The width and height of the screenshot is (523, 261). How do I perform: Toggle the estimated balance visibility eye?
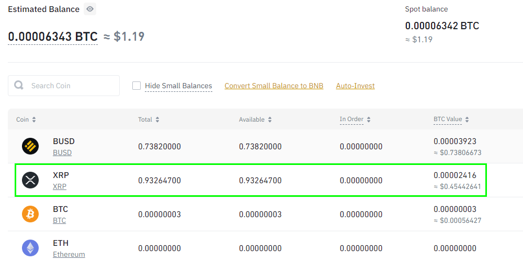pyautogui.click(x=90, y=9)
